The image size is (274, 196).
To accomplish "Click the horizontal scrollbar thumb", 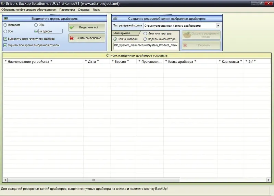I will click(x=94, y=180).
